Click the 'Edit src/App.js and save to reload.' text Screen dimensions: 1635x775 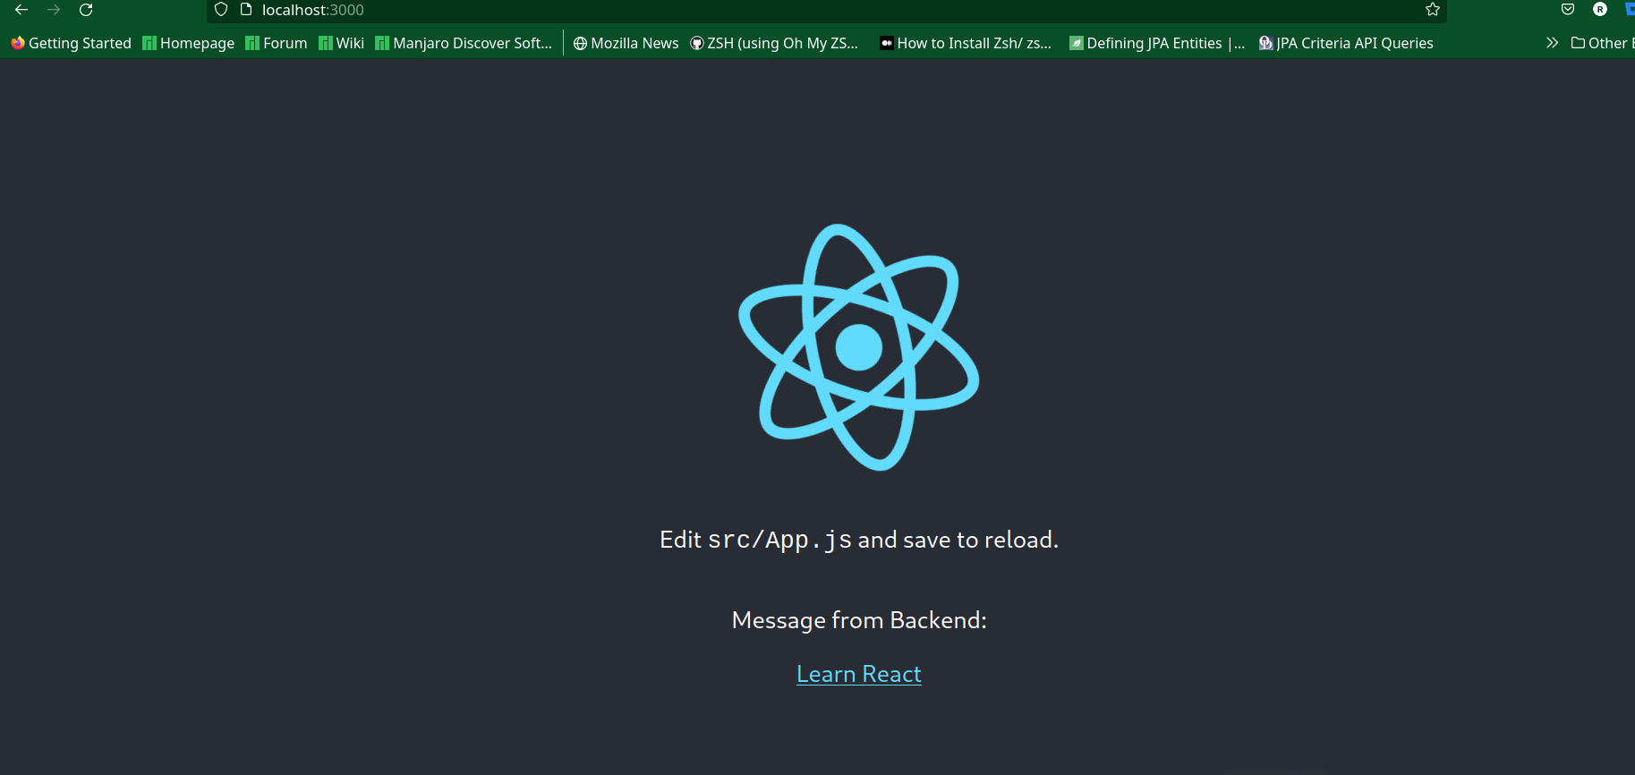[859, 540]
